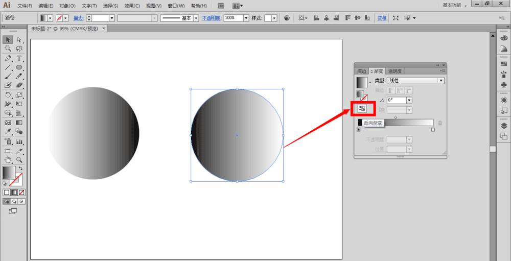Screen dimensions: 511x261
Task: Click the Reverse Gradient button
Action: pos(362,108)
